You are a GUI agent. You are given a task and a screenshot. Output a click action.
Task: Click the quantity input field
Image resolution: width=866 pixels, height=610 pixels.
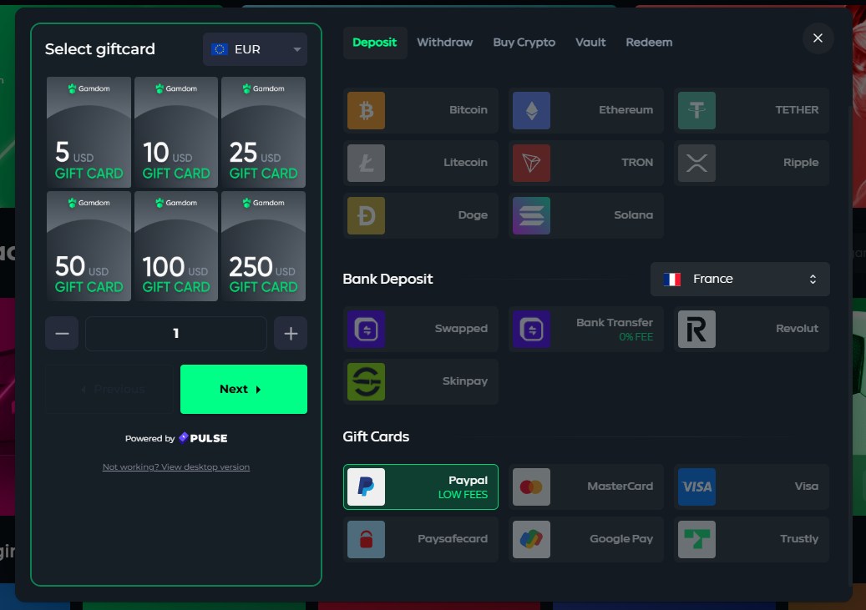click(175, 334)
